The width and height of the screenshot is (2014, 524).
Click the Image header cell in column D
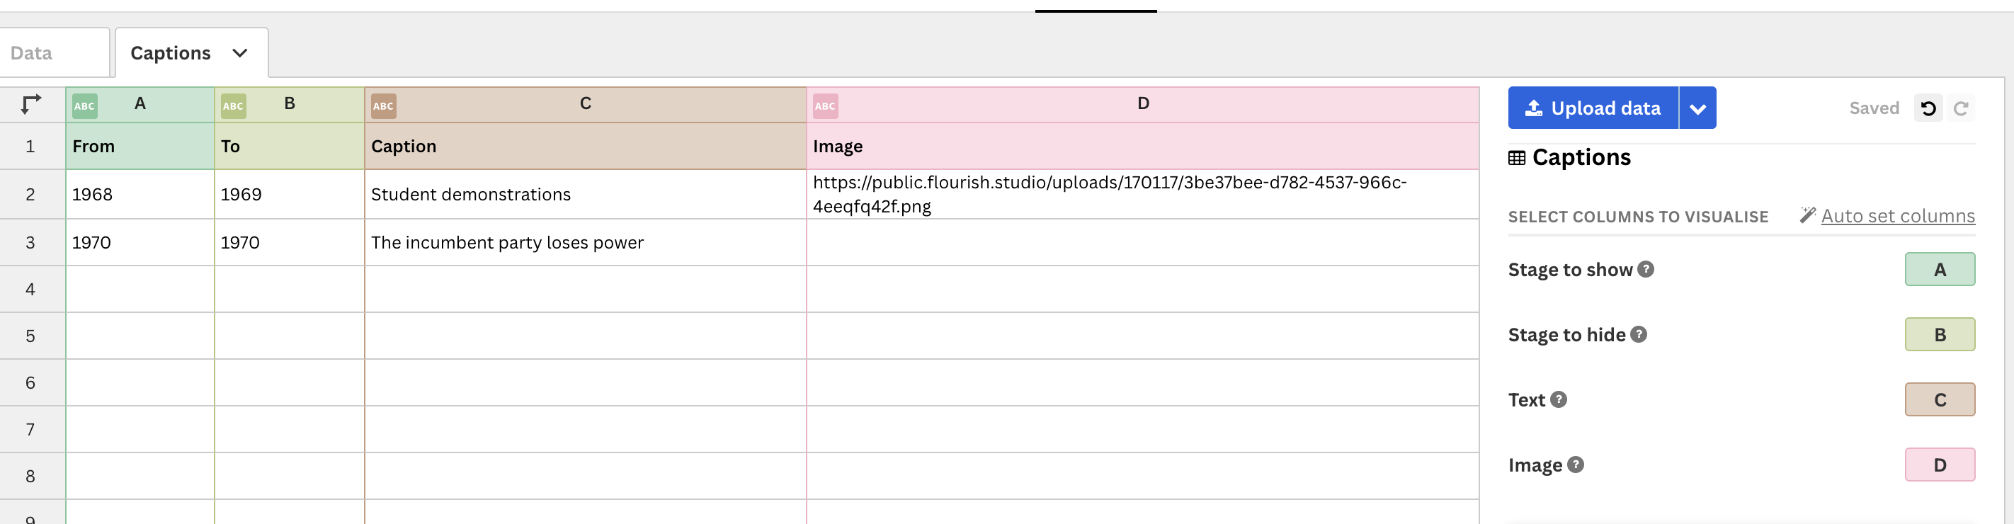click(x=1142, y=147)
